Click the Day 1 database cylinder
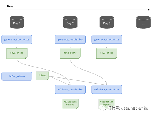The height and width of the screenshot is (115, 153). pyautogui.click(x=17, y=22)
